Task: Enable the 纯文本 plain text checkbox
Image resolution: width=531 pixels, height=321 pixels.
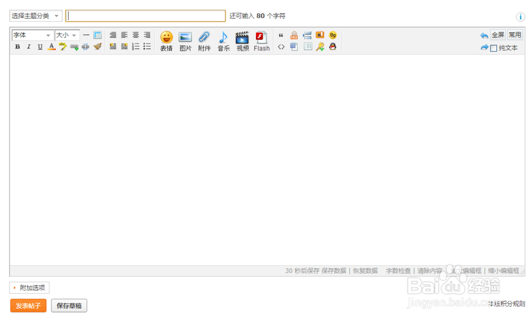Action: [494, 48]
